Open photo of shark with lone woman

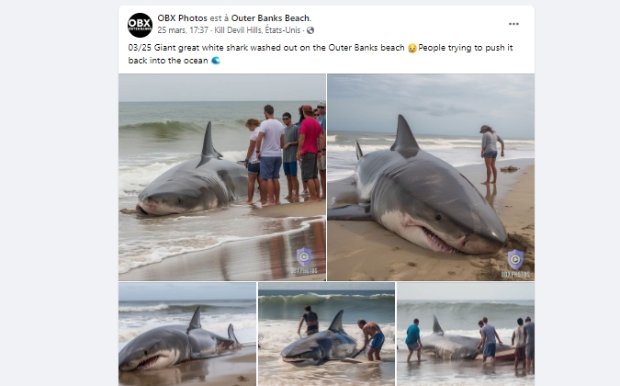[x=431, y=177]
